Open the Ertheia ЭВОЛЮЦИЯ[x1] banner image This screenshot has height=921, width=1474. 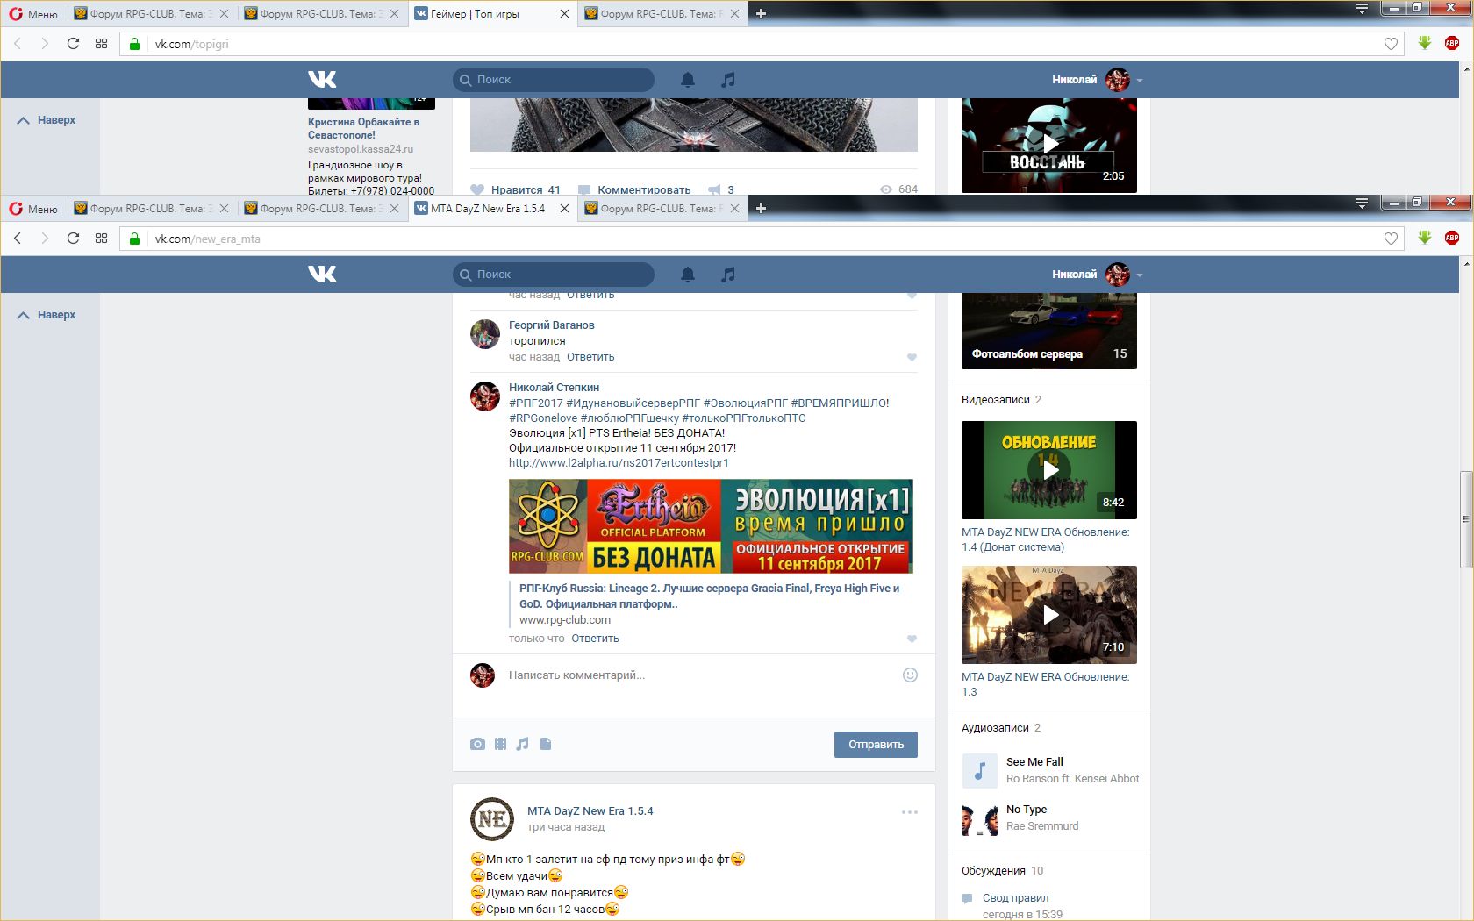click(x=711, y=526)
